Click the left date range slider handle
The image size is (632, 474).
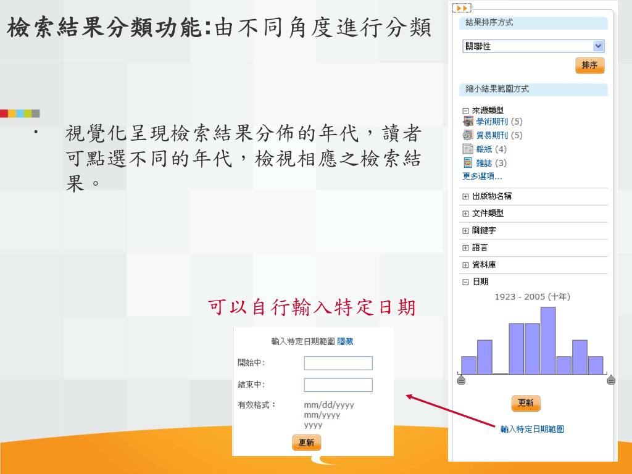[x=462, y=380]
